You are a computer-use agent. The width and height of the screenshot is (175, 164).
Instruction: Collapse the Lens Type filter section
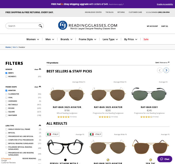pyautogui.click(x=40, y=125)
